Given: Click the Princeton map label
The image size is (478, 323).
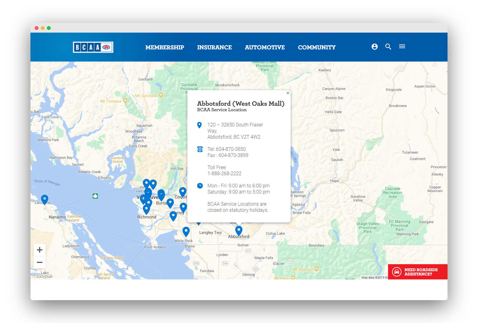Looking at the screenshot, I should (x=438, y=167).
